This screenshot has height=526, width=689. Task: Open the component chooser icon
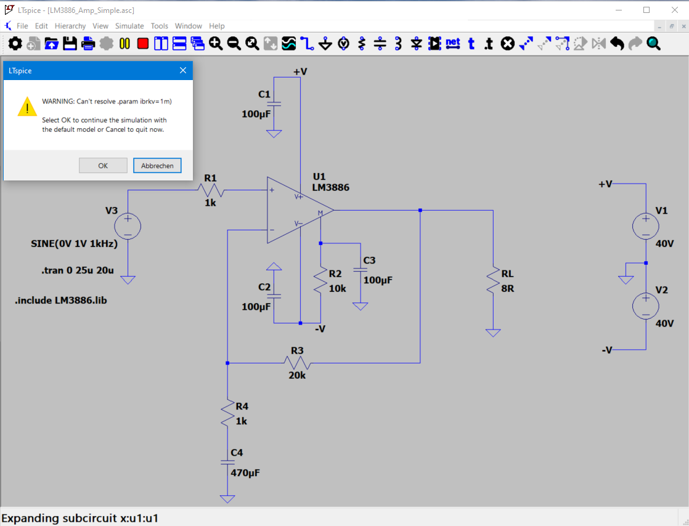[434, 44]
